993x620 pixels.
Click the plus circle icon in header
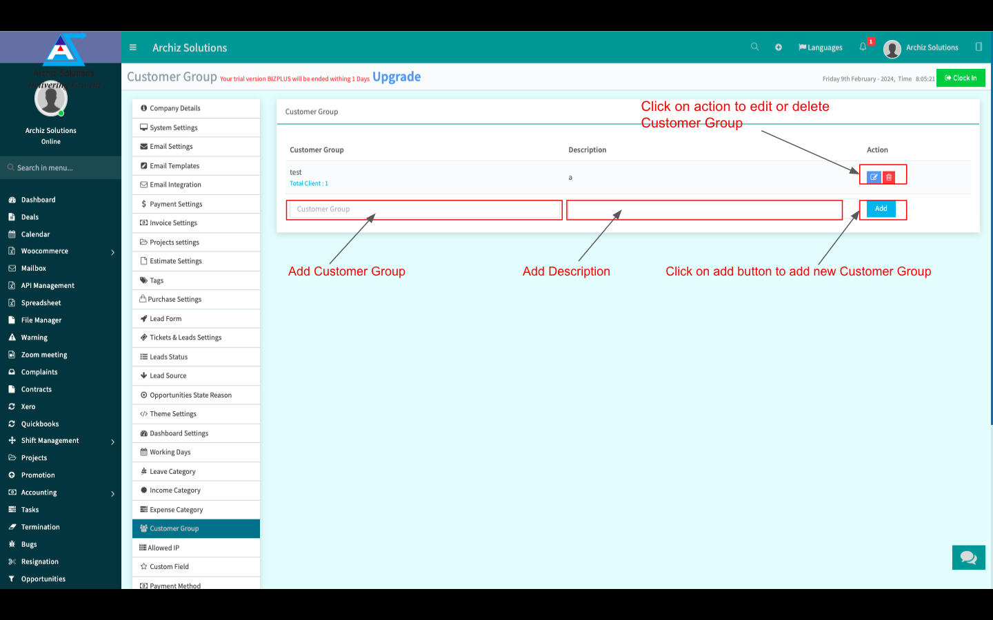click(779, 48)
